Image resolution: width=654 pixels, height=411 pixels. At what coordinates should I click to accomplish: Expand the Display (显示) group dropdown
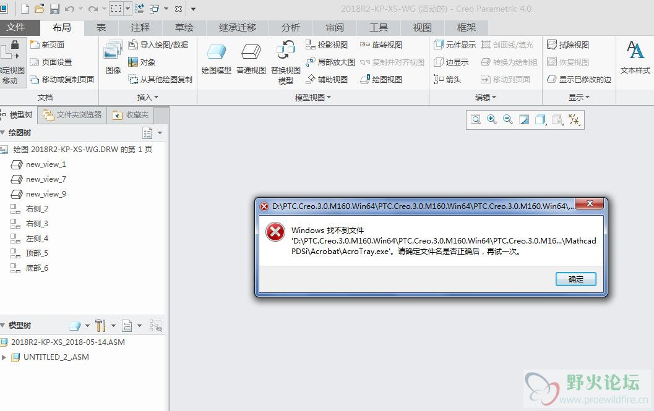point(579,97)
